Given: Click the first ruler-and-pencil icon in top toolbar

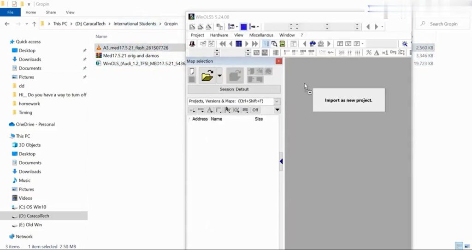Looking at the screenshot, I should pos(192,27).
